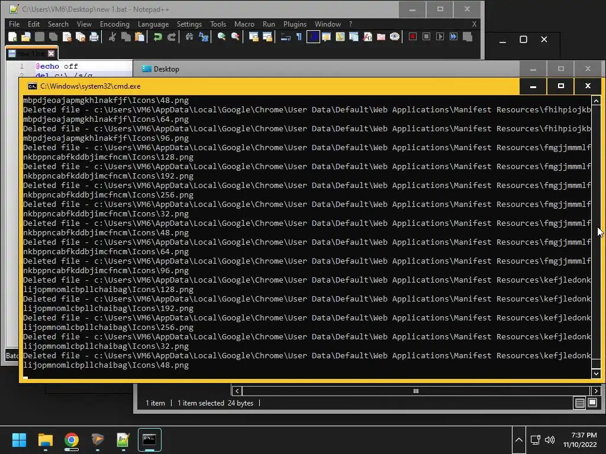Open the Language menu
This screenshot has height=454, width=606.
[153, 24]
